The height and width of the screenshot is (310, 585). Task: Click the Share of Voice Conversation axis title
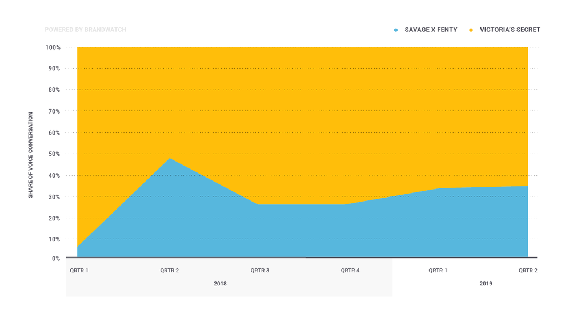tap(31, 155)
